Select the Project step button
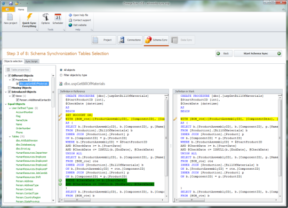288x208 pixels. (x=104, y=40)
